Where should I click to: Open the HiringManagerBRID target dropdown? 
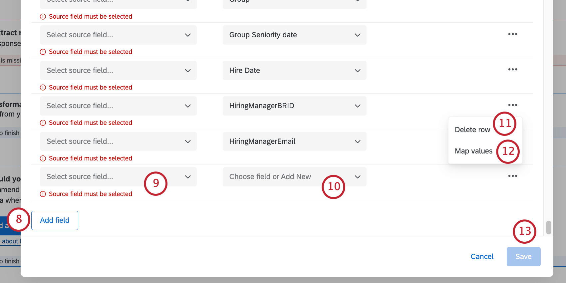coord(294,106)
